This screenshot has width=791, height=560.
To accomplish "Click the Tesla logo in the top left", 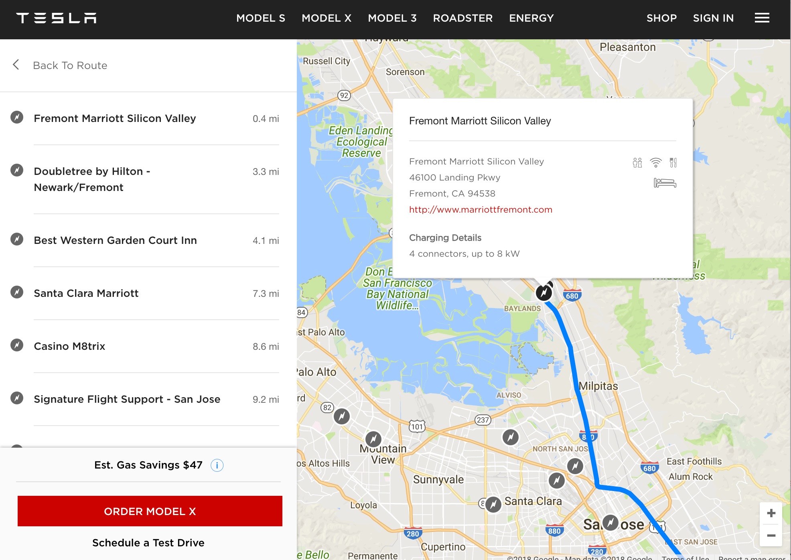I will click(57, 18).
